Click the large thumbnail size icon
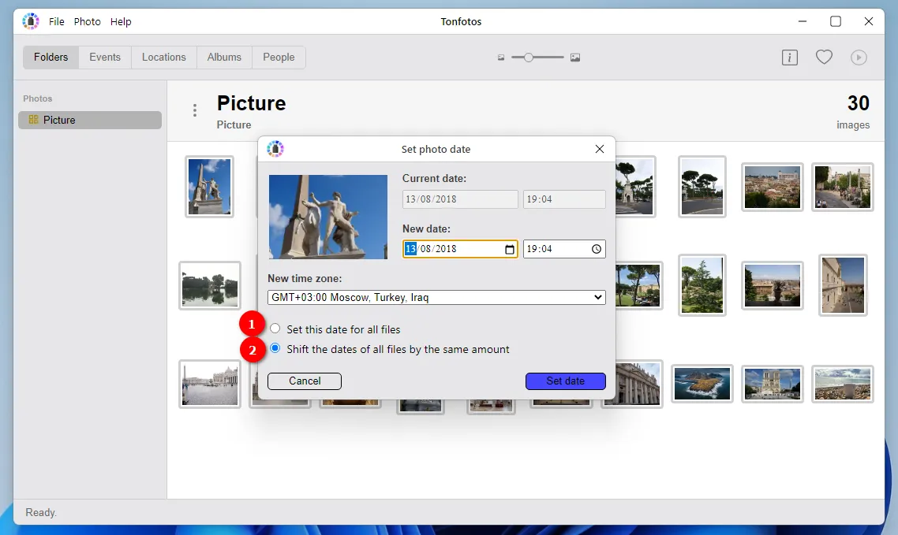Image resolution: width=898 pixels, height=535 pixels. pos(575,58)
